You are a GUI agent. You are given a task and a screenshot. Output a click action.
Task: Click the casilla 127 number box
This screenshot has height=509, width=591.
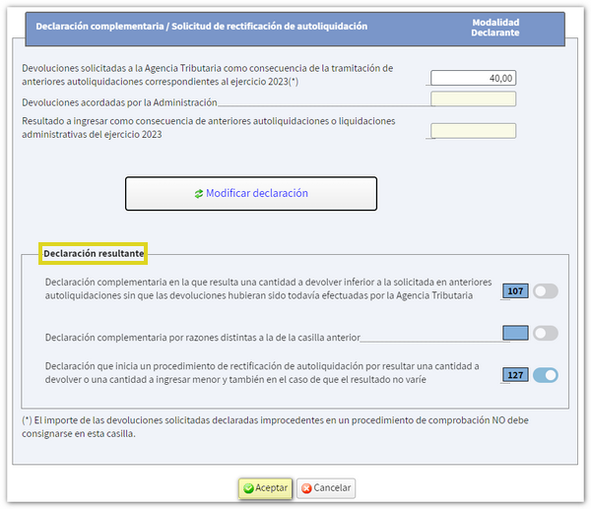pos(515,374)
